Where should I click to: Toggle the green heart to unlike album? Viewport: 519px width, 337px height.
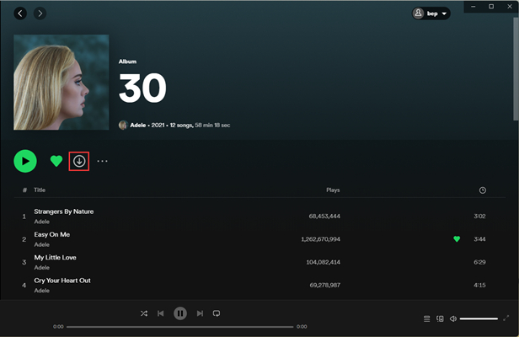(x=56, y=161)
